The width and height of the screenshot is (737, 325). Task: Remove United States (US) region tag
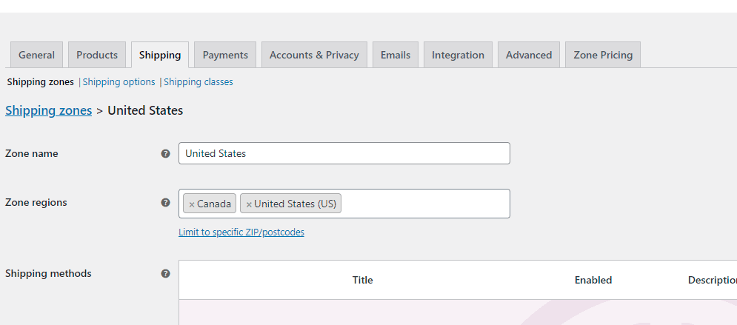[x=249, y=204]
